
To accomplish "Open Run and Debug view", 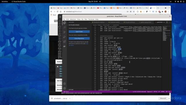I will point(65,37).
